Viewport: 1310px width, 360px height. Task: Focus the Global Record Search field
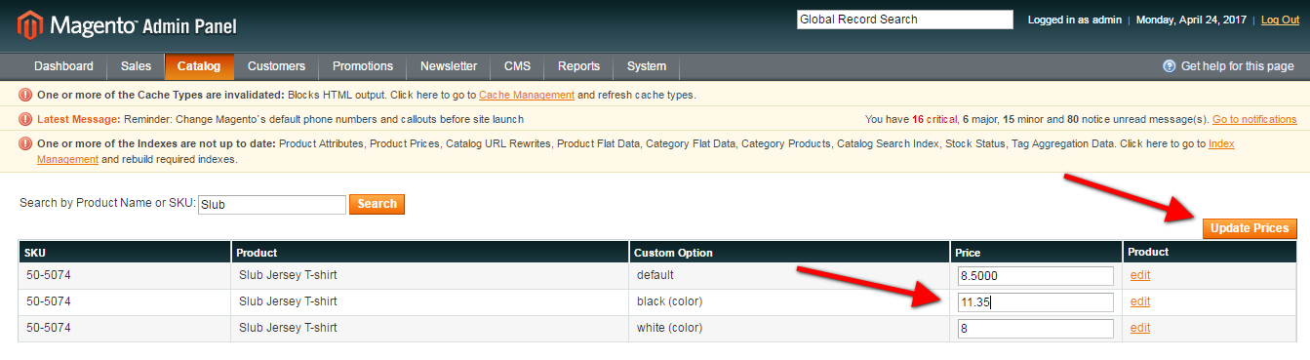coord(905,20)
